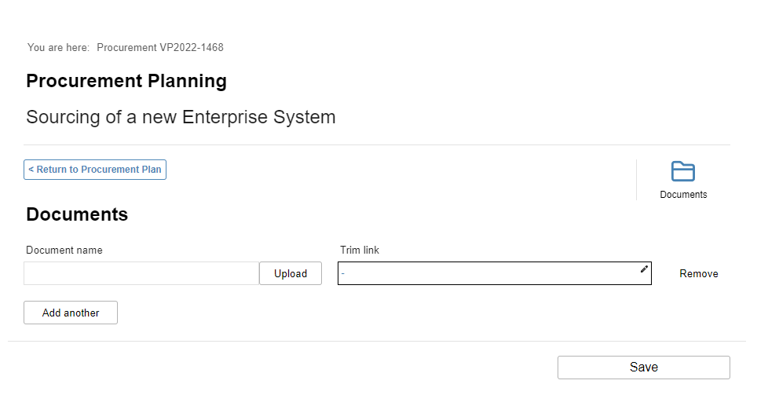The width and height of the screenshot is (779, 417).
Task: Return to Procurement Plan
Action: (95, 170)
